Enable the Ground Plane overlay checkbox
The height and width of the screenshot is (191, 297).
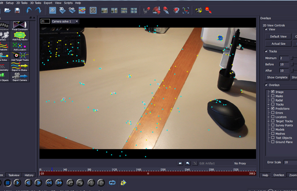[x=273, y=142]
